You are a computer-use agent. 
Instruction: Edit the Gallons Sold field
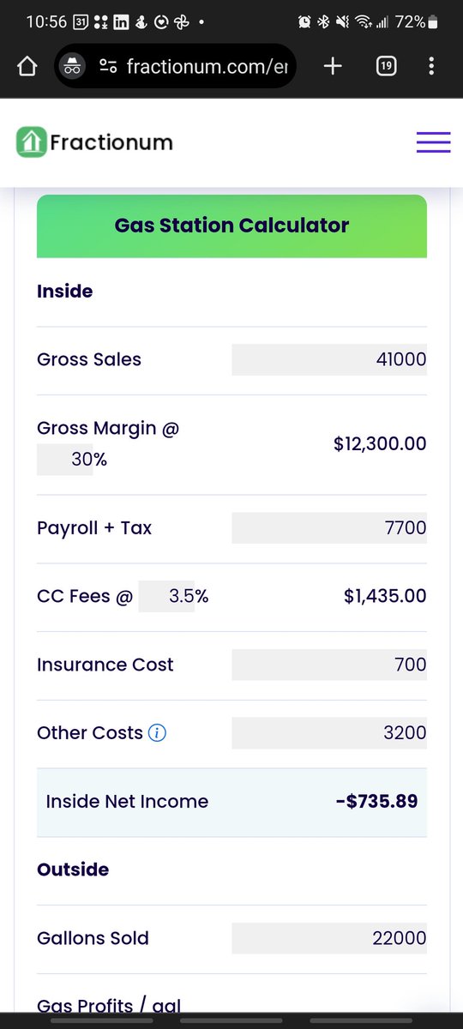coord(329,938)
